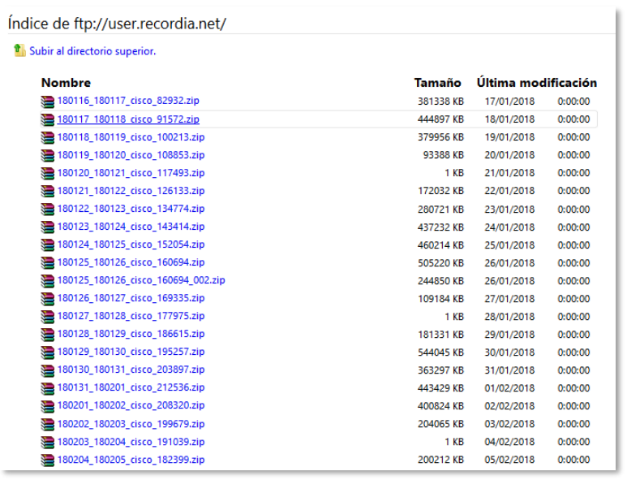Click zip icon for 180120_180121_cisco_117493.zip
The width and height of the screenshot is (627, 480).
pyautogui.click(x=47, y=173)
